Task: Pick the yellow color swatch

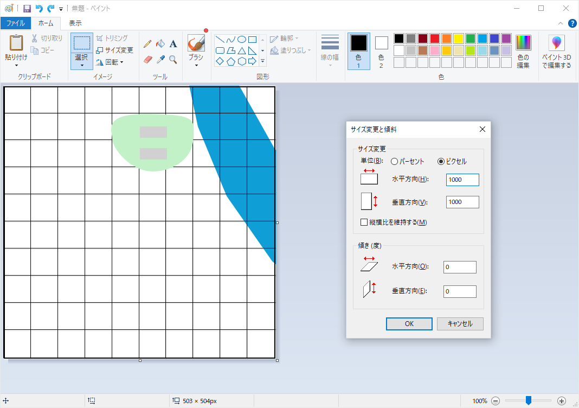Action: click(x=458, y=39)
